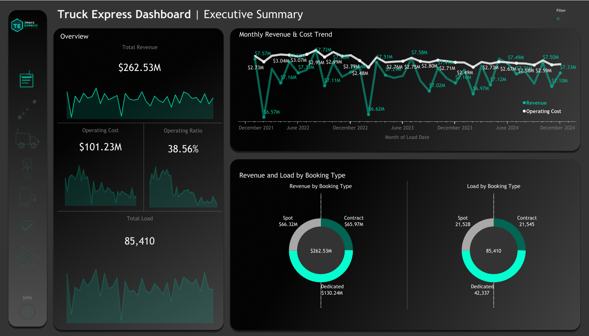Open the shield checkmark page icon
Viewport: 589px width, 336px height.
point(27,226)
